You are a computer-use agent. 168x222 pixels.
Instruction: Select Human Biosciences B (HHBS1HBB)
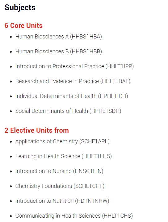pyautogui.click(x=59, y=51)
